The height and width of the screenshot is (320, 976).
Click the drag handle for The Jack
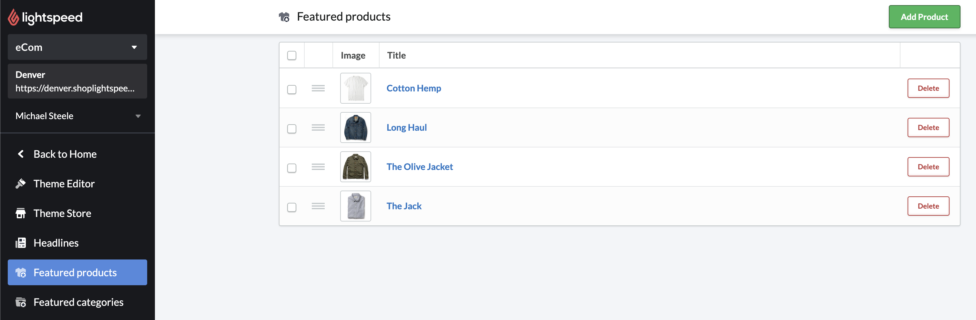318,206
